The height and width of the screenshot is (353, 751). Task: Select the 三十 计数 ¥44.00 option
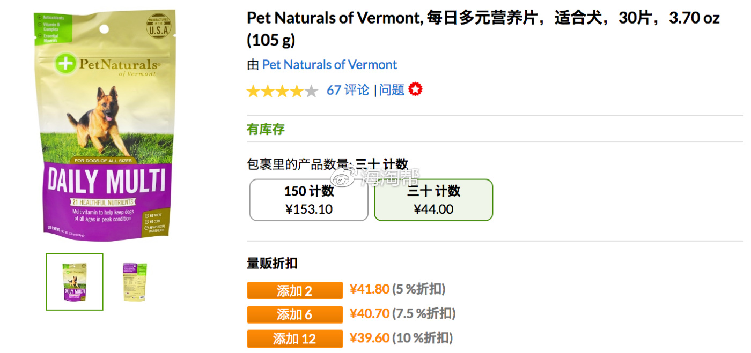tap(433, 200)
